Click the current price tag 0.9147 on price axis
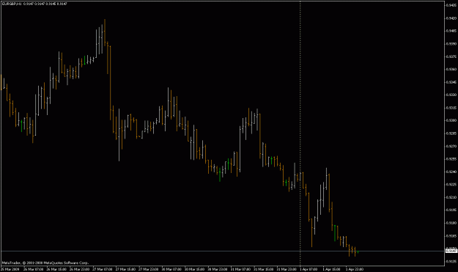The image size is (458, 272). click(x=451, y=251)
